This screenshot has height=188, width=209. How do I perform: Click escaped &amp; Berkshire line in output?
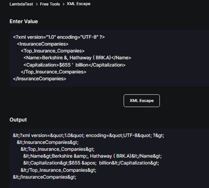tap(92, 156)
